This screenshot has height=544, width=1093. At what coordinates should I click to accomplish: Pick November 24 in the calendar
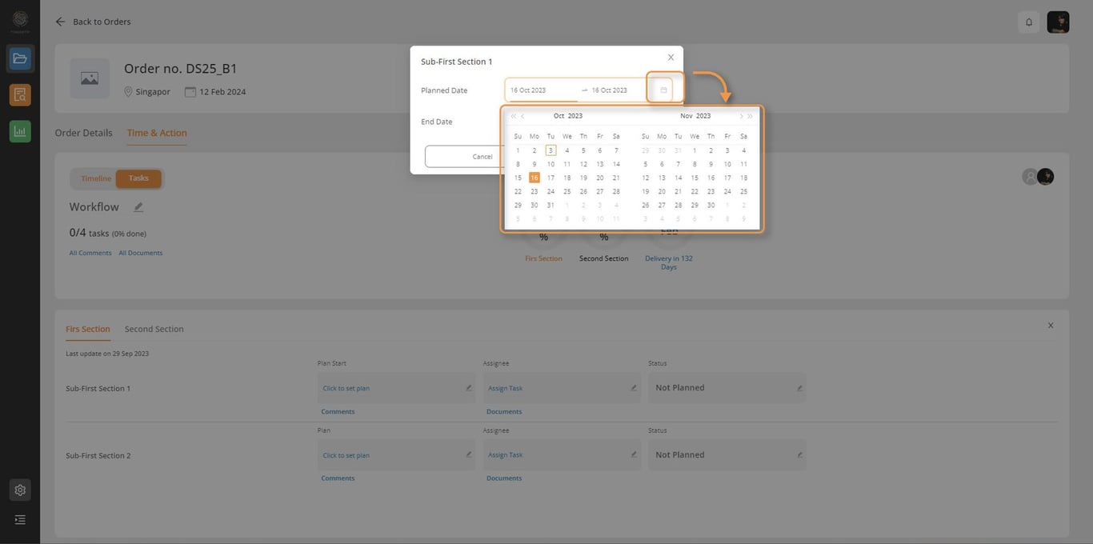pyautogui.click(x=727, y=191)
